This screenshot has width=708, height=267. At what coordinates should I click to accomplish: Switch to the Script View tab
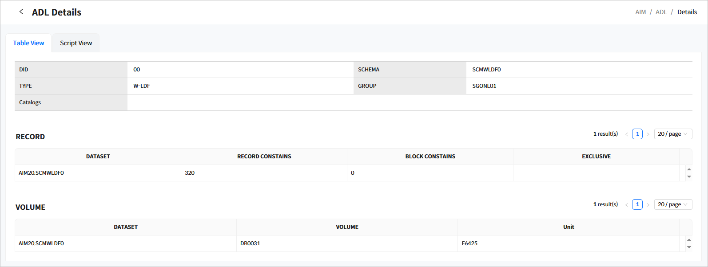click(76, 43)
